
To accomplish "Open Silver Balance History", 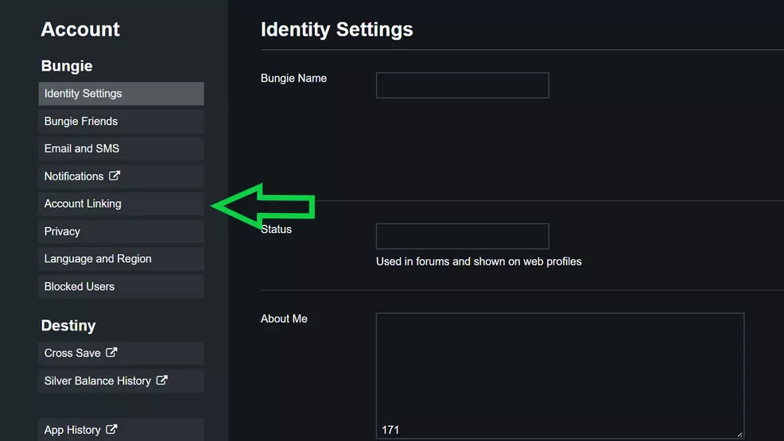I will click(x=97, y=381).
